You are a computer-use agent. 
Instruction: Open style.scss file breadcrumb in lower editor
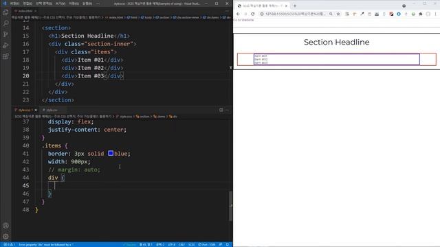[x=124, y=117]
